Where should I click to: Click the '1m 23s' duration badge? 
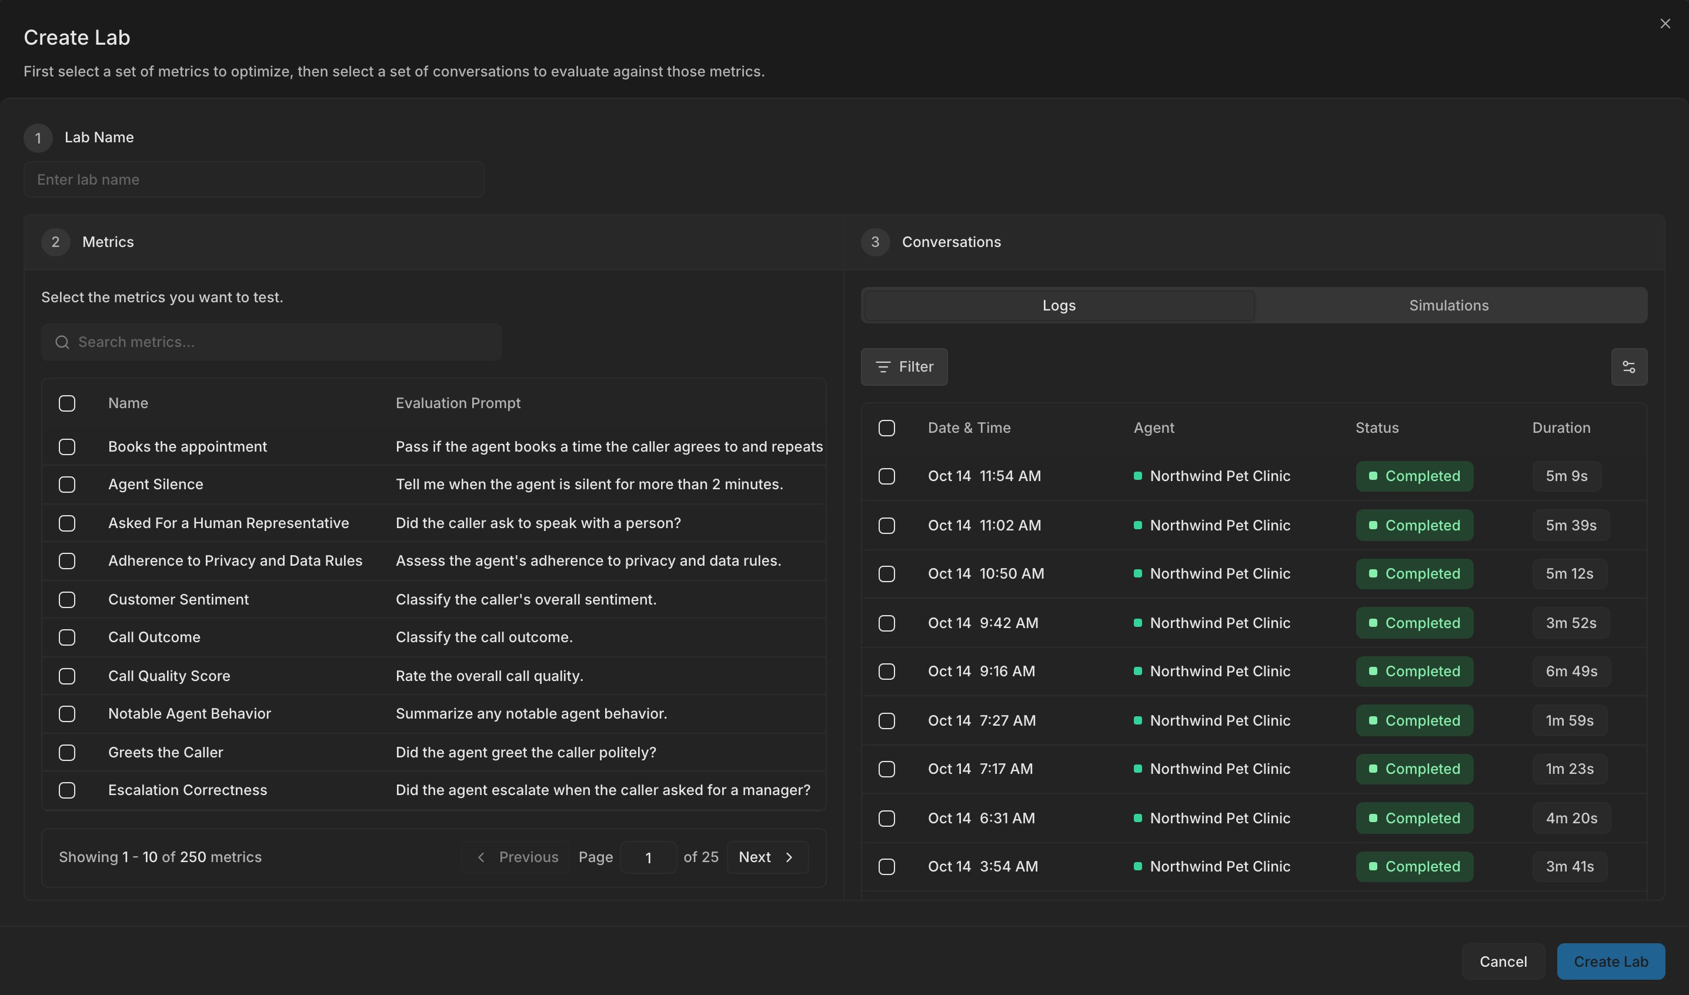tap(1570, 769)
